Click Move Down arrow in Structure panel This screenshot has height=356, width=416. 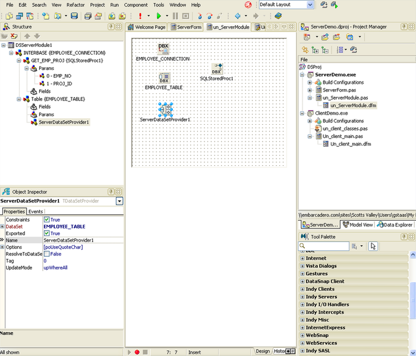click(37, 36)
